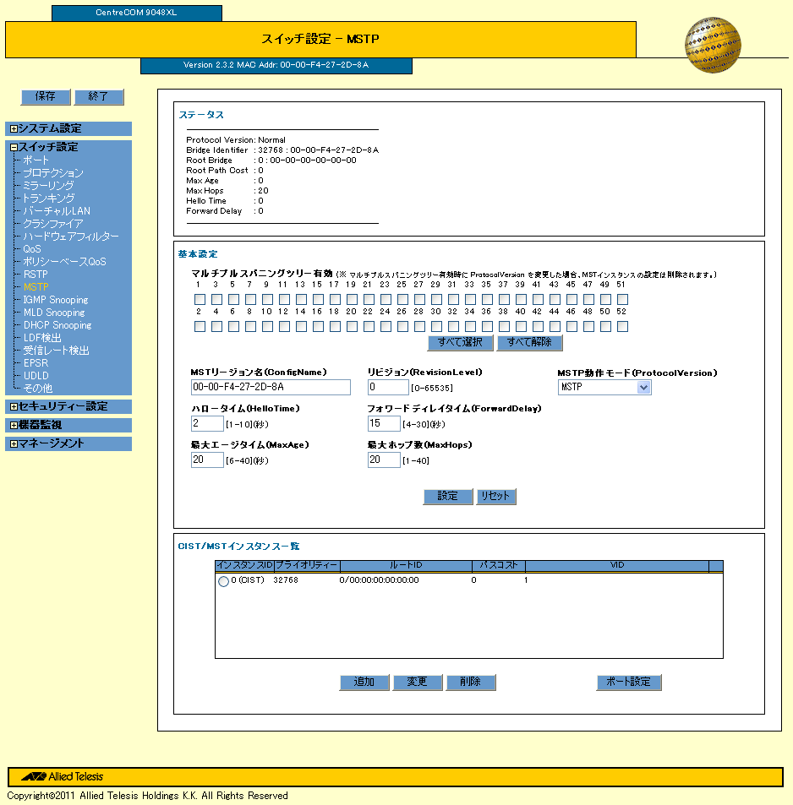This screenshot has height=805, width=793.
Task: Tick the port 51 checkbox
Action: (x=622, y=299)
